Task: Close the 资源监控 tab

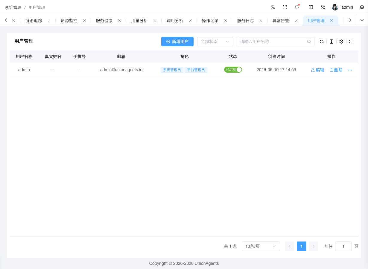Action: (84, 21)
